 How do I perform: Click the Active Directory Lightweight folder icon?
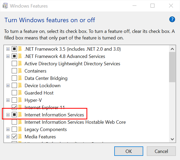[x=20, y=63]
